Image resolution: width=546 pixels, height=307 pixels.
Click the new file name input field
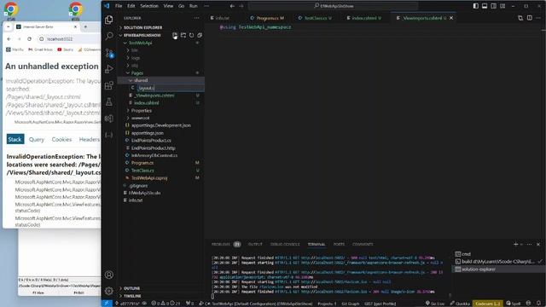point(170,88)
